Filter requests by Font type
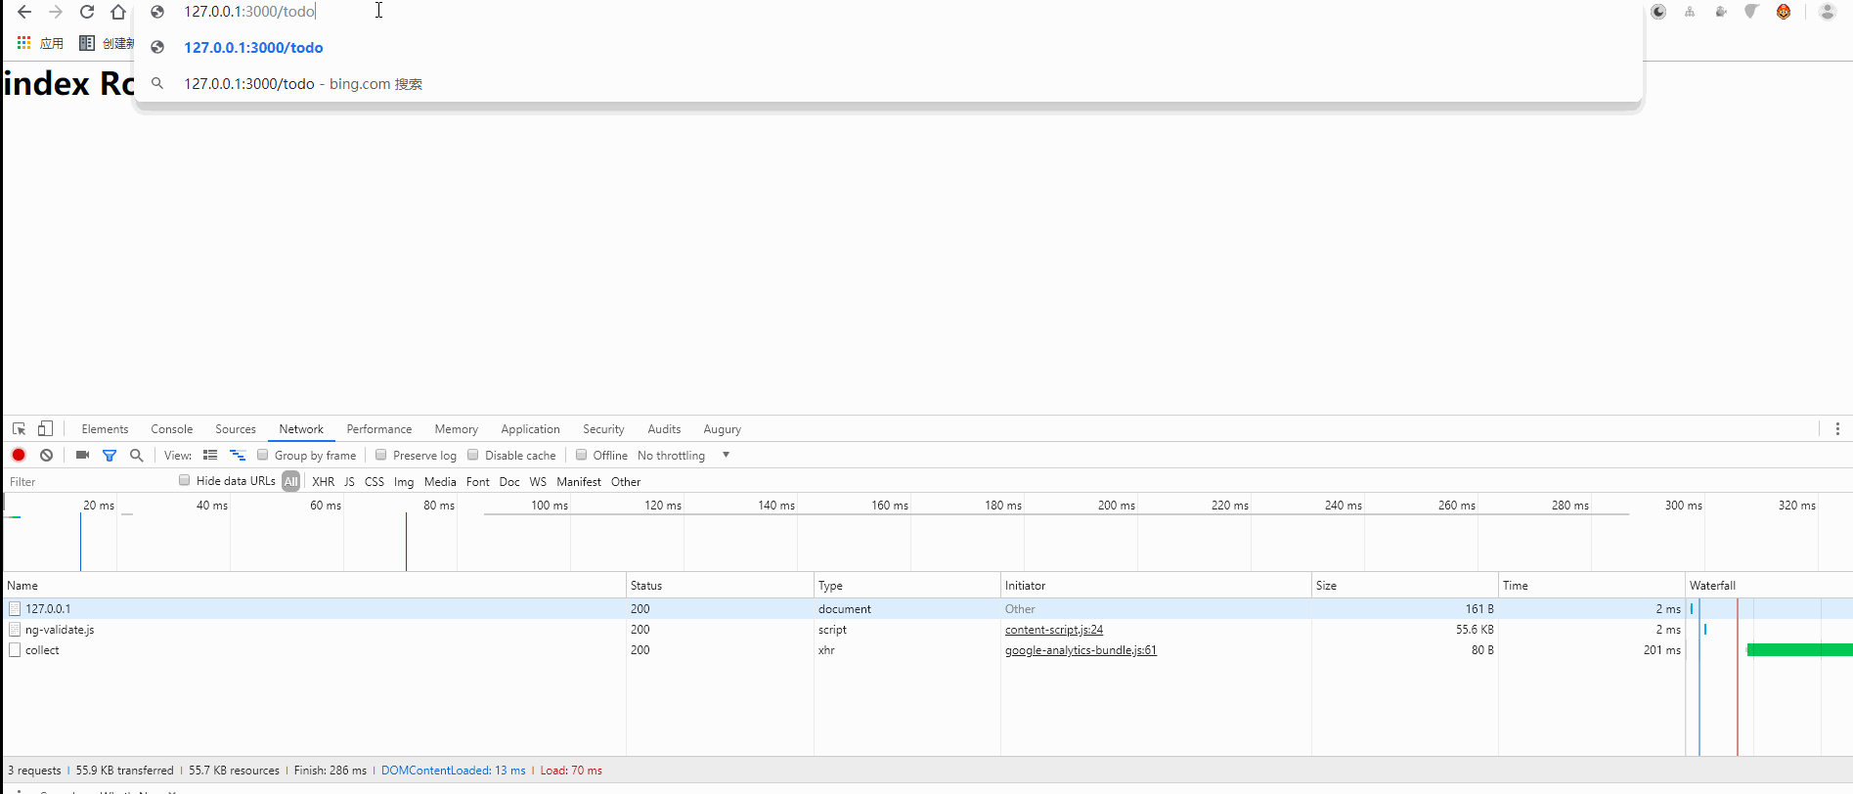The image size is (1853, 794). (478, 482)
